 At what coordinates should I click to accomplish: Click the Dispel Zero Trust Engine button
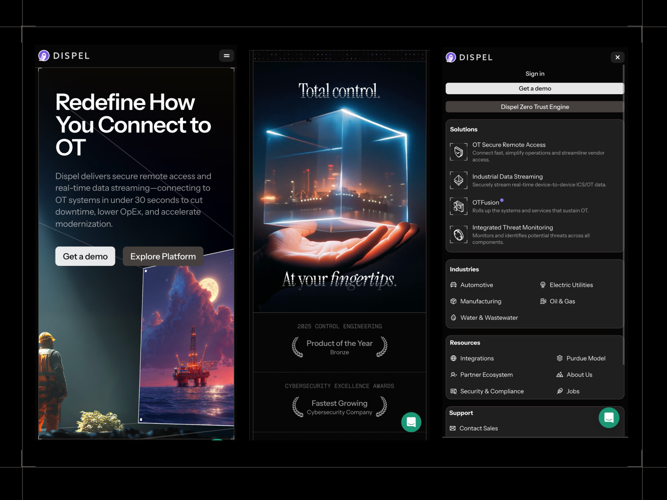535,107
